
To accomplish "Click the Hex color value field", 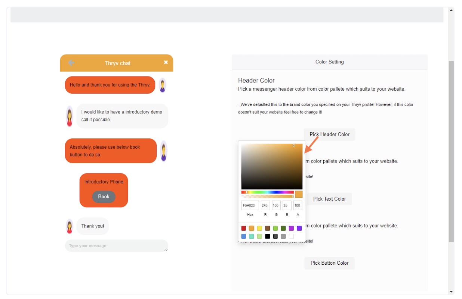I will point(250,205).
